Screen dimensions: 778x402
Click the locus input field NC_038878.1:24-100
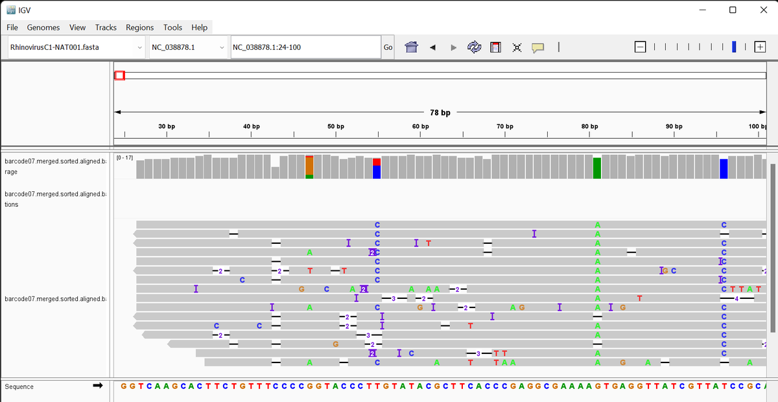click(x=305, y=47)
